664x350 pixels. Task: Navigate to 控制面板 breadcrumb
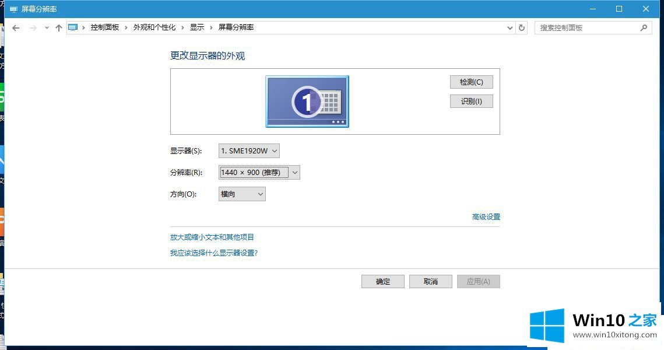104,27
